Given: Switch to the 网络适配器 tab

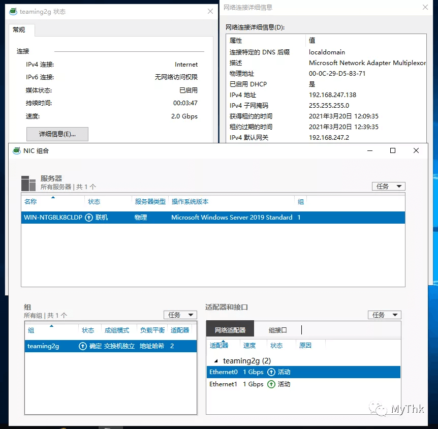Looking at the screenshot, I should [230, 330].
